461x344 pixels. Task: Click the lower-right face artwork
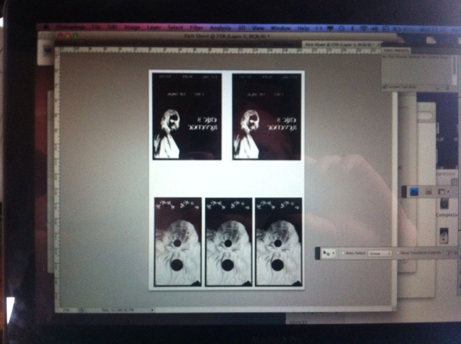(278, 242)
